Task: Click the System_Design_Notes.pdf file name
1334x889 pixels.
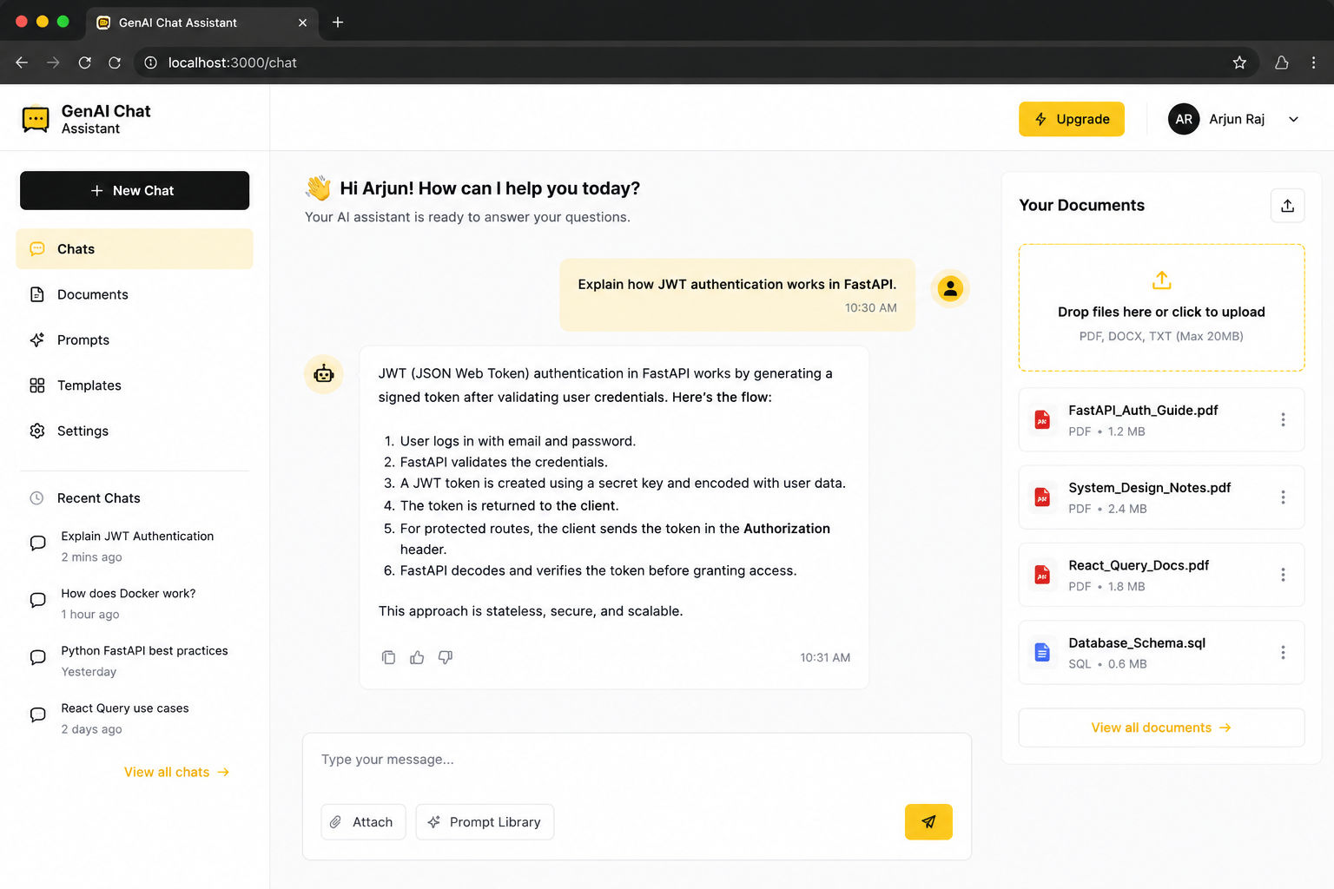Action: pos(1149,488)
